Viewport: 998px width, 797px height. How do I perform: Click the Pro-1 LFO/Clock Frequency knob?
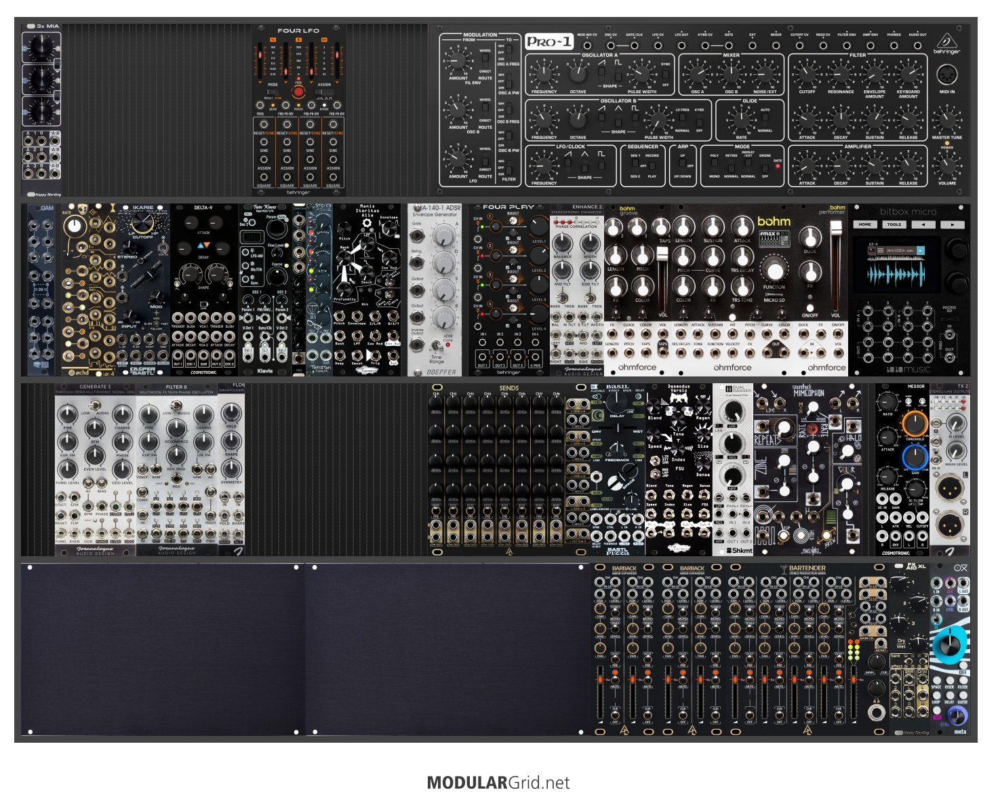544,165
